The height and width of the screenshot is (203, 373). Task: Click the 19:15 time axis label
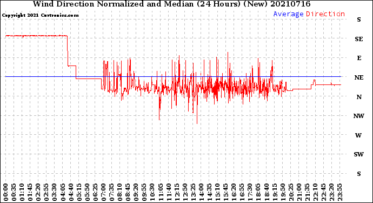tap(274, 192)
